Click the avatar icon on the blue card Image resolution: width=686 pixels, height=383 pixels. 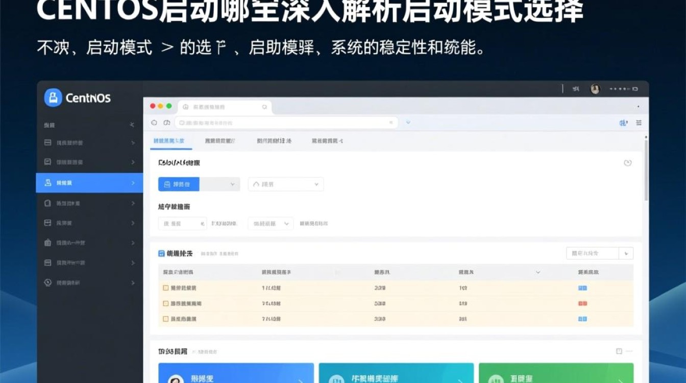(176, 379)
